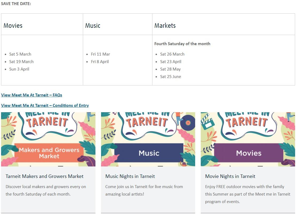Click the Fourth Saturday of the month text

point(182,44)
